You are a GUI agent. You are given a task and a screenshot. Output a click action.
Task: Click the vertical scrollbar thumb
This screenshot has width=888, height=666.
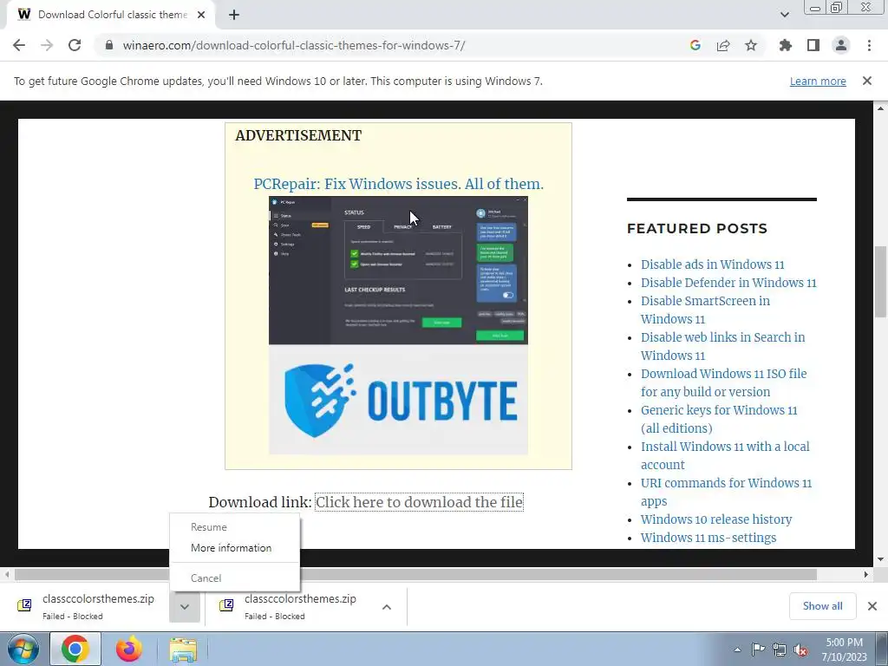coord(880,282)
